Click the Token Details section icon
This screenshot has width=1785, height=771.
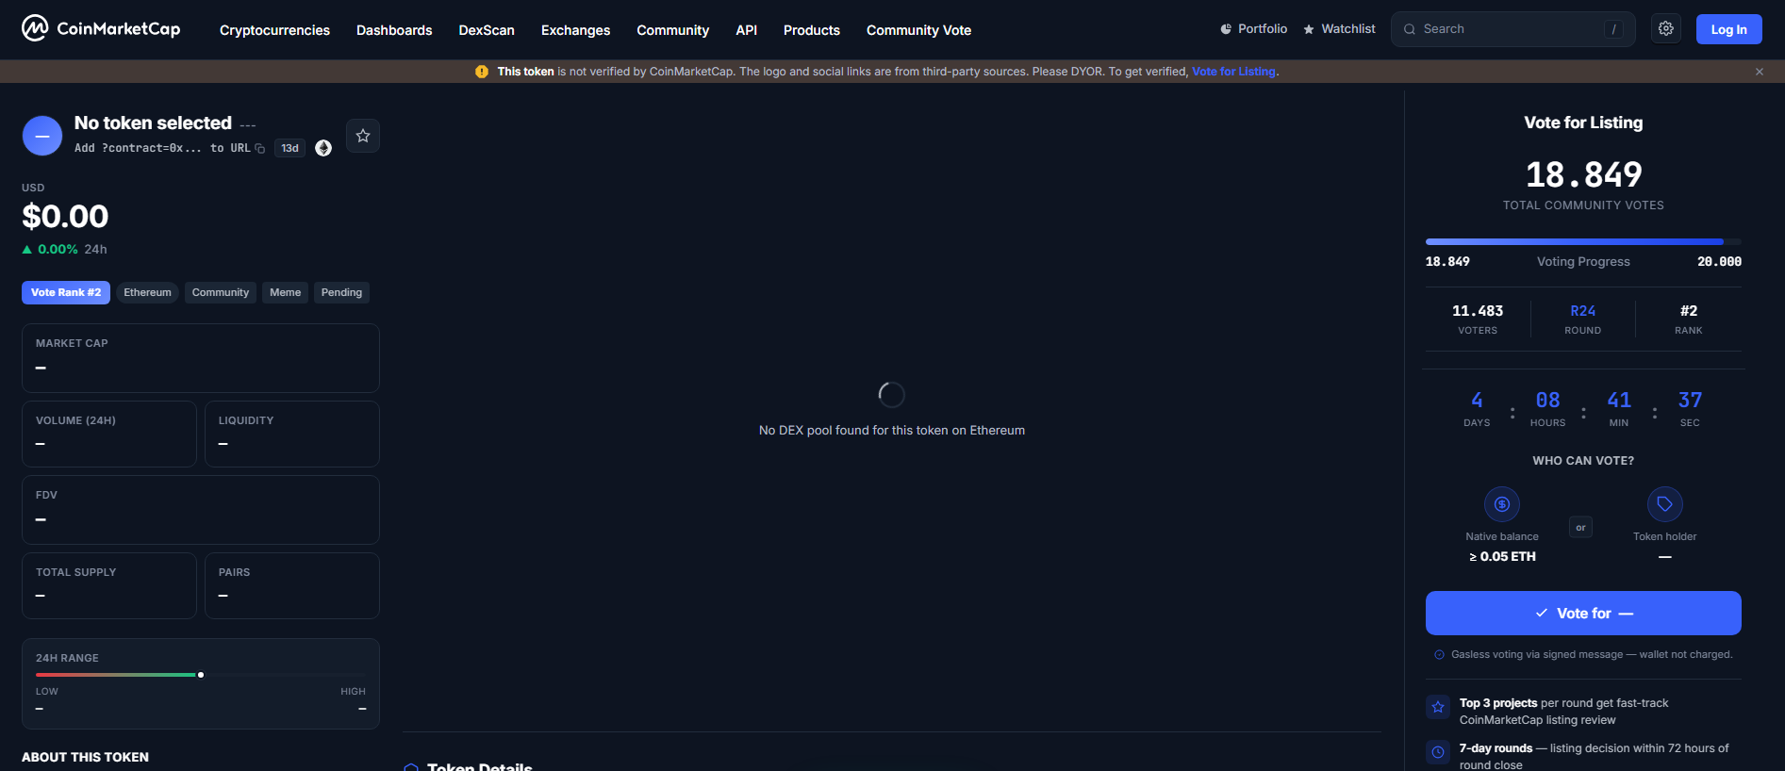pos(411,768)
